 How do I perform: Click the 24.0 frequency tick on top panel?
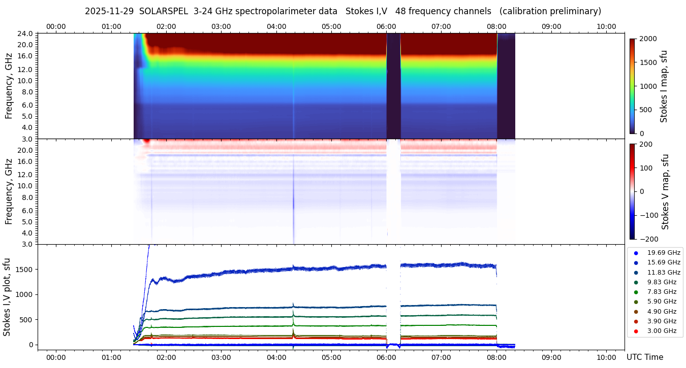point(26,34)
